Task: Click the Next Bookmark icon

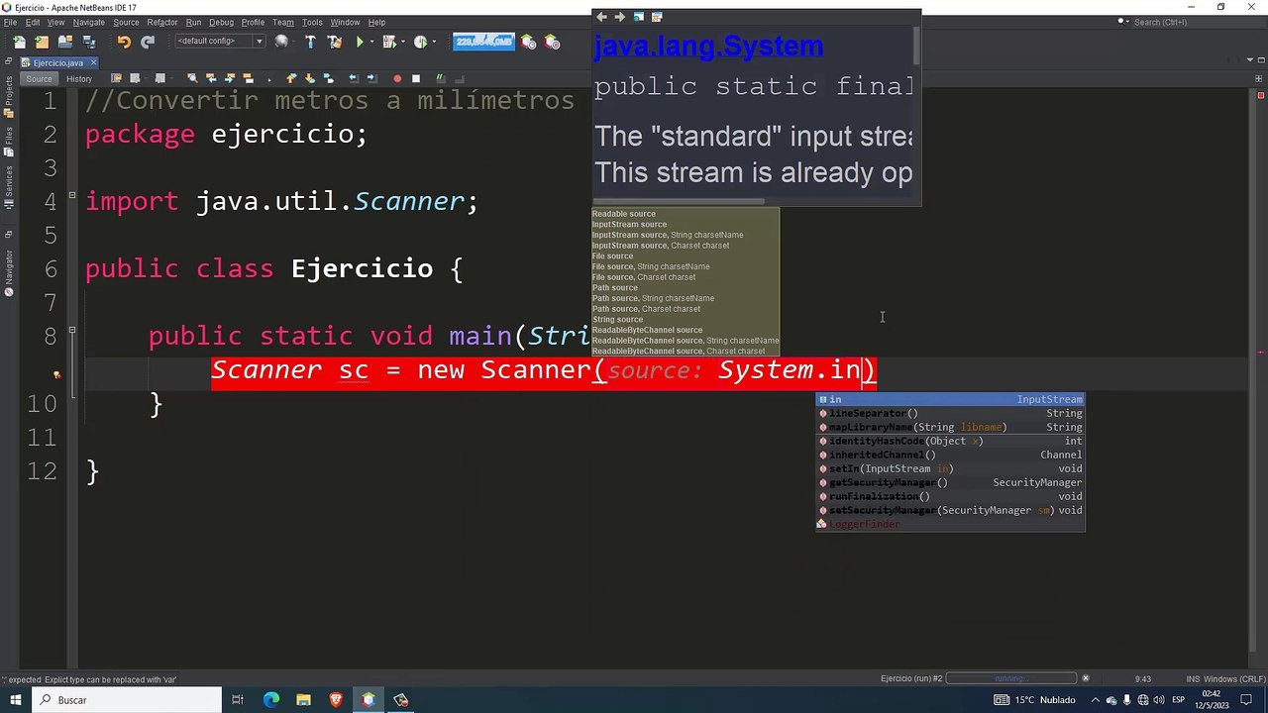Action: tap(309, 78)
